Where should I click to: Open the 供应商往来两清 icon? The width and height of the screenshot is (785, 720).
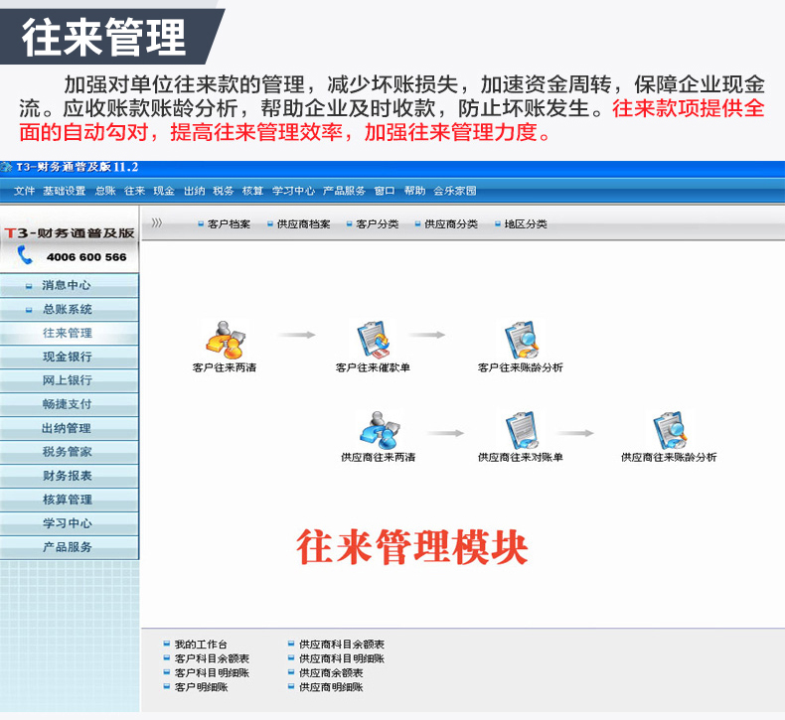(x=379, y=430)
